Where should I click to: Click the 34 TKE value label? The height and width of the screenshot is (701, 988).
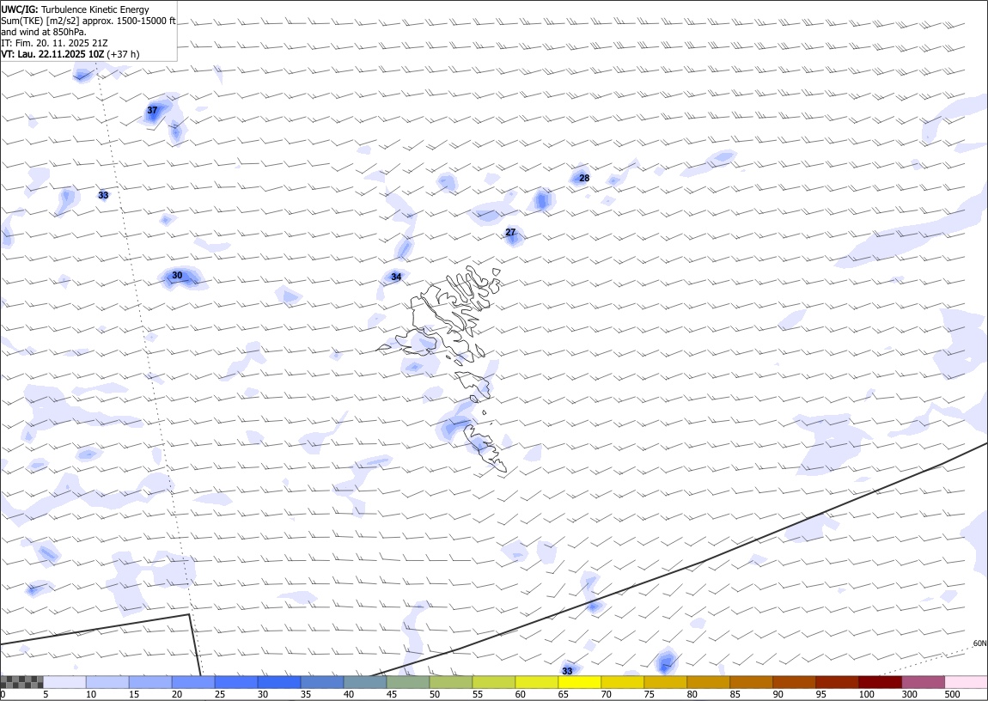click(x=396, y=277)
